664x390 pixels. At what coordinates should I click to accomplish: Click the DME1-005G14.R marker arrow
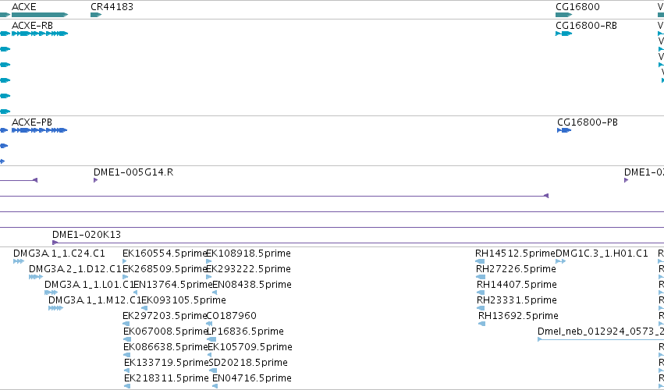96,180
